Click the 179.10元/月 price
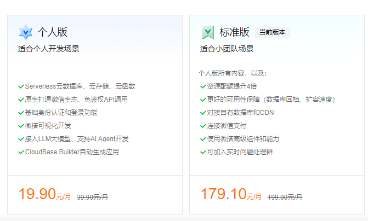 pyautogui.click(x=231, y=194)
